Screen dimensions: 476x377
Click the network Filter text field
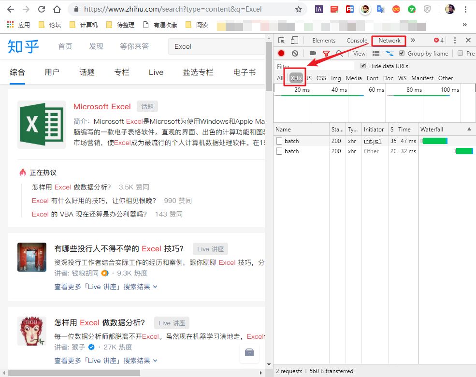315,66
